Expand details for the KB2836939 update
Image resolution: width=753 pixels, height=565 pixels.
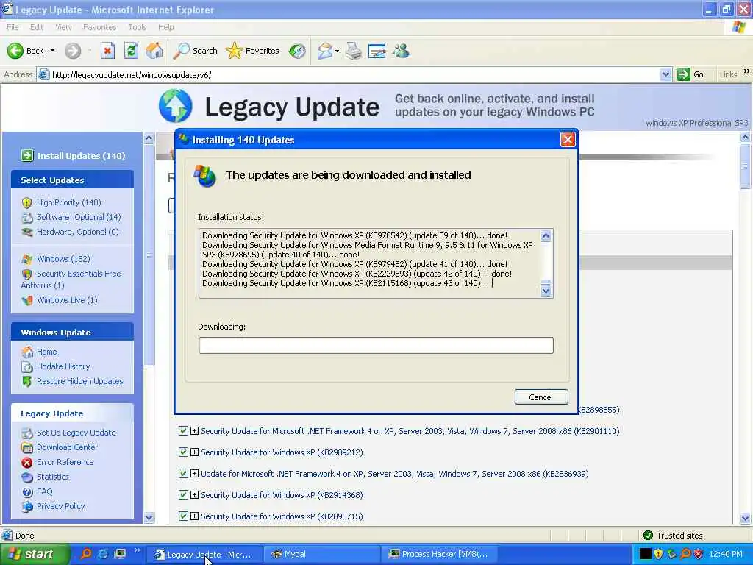pyautogui.click(x=194, y=473)
